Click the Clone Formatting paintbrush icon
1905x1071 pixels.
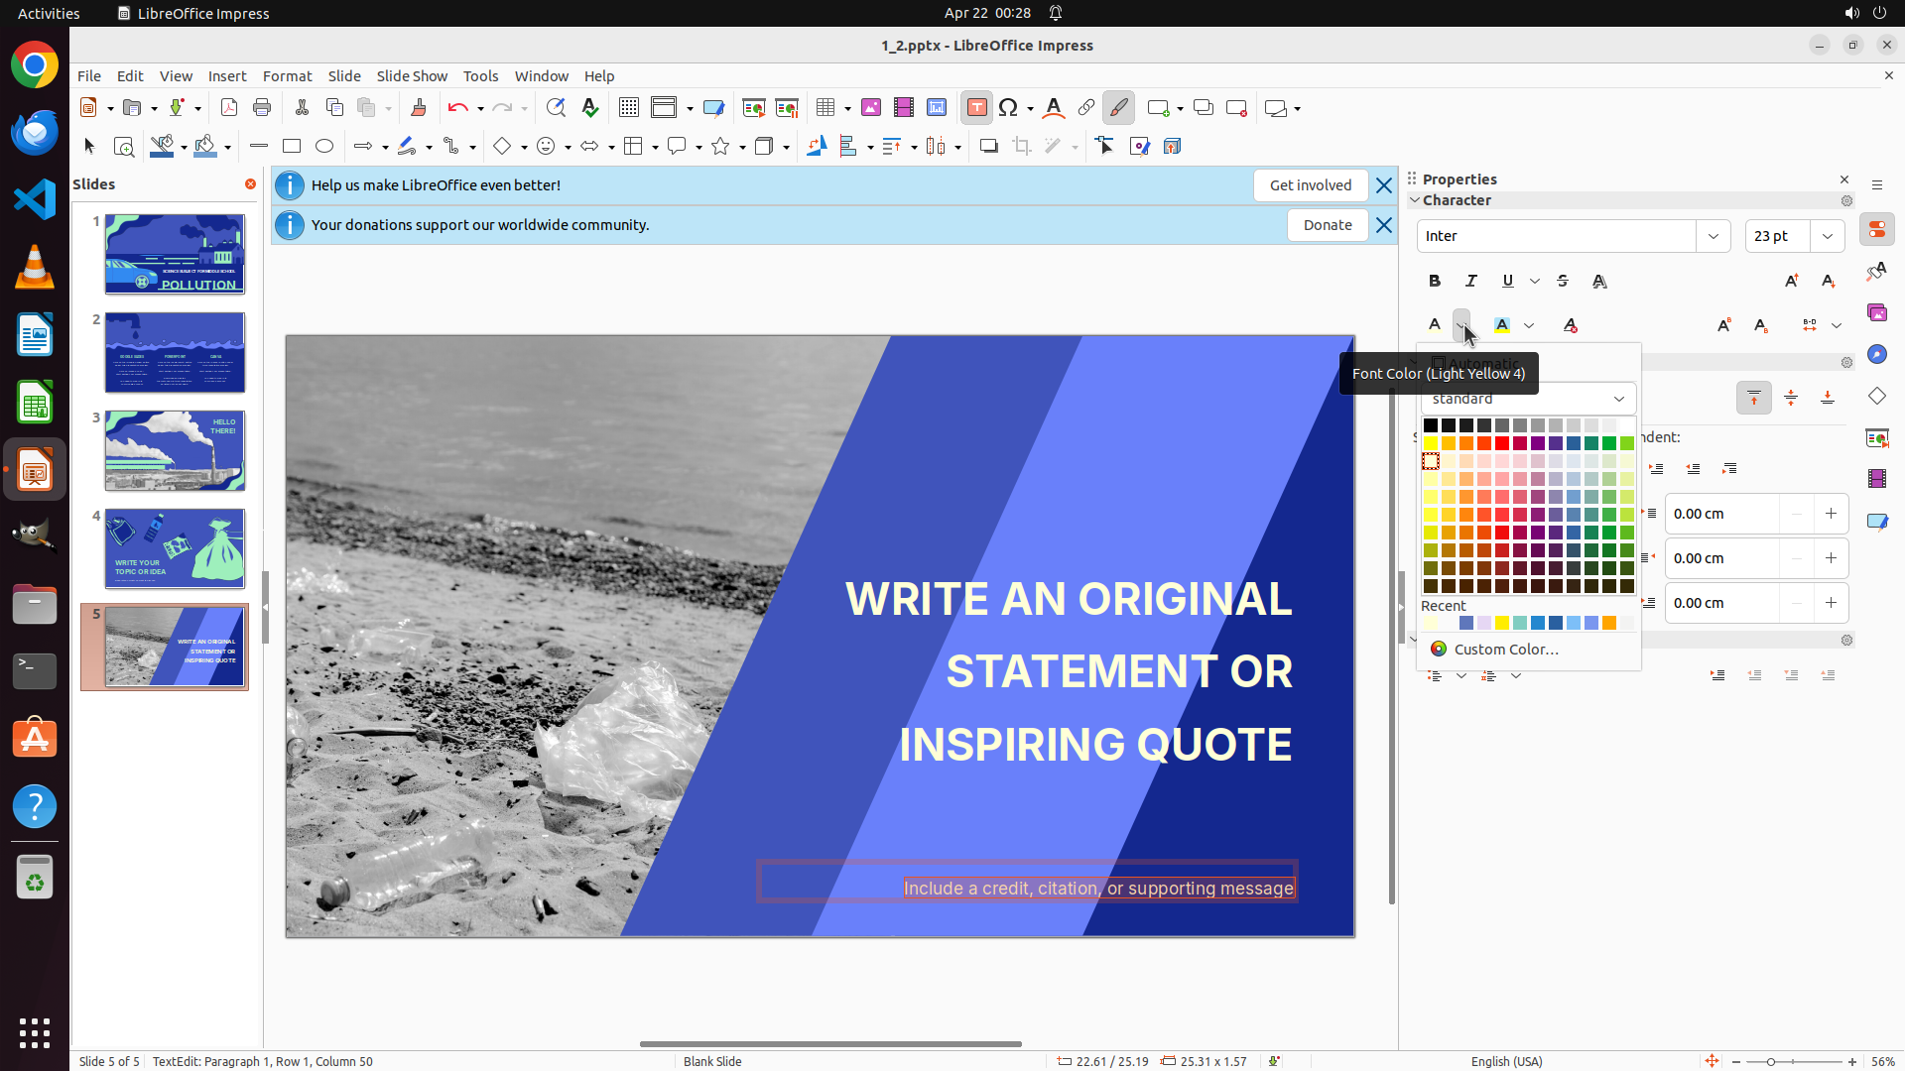click(418, 108)
